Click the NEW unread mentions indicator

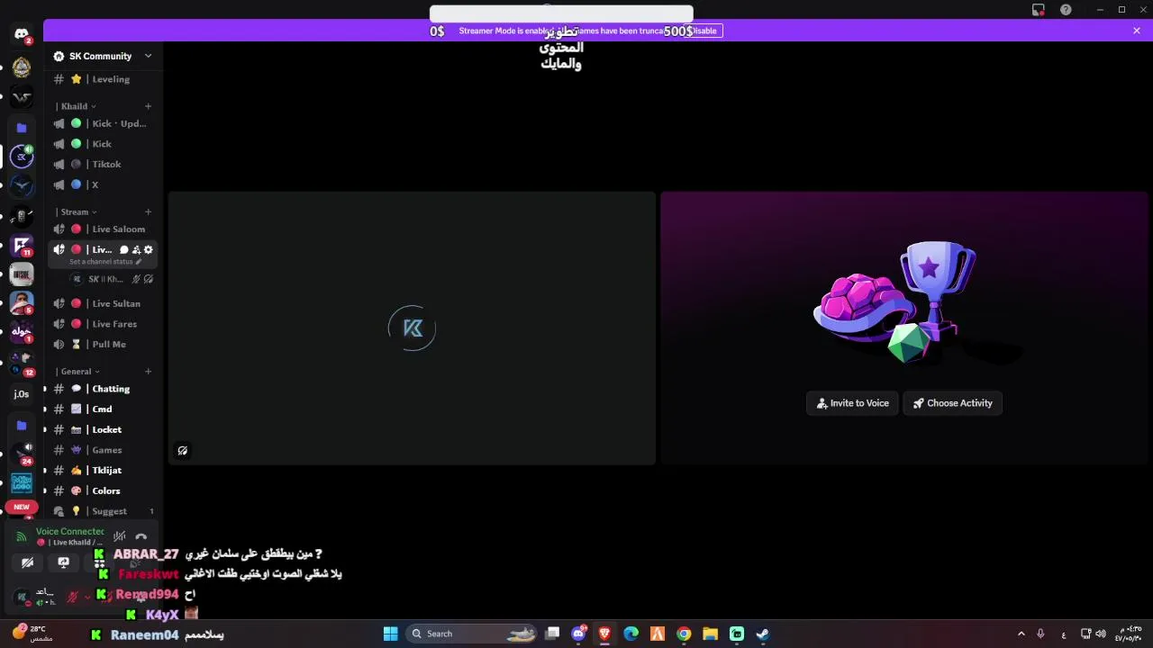point(22,507)
